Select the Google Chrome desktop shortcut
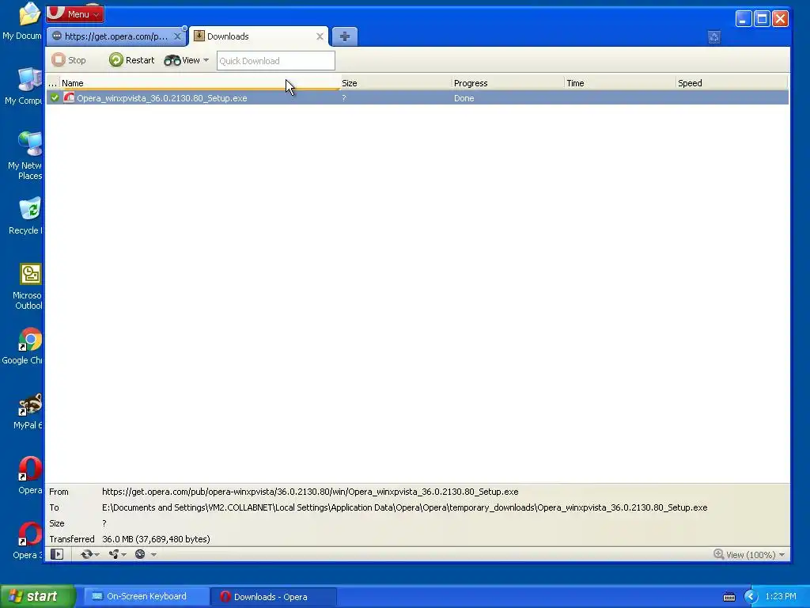This screenshot has width=810, height=608. click(x=24, y=346)
